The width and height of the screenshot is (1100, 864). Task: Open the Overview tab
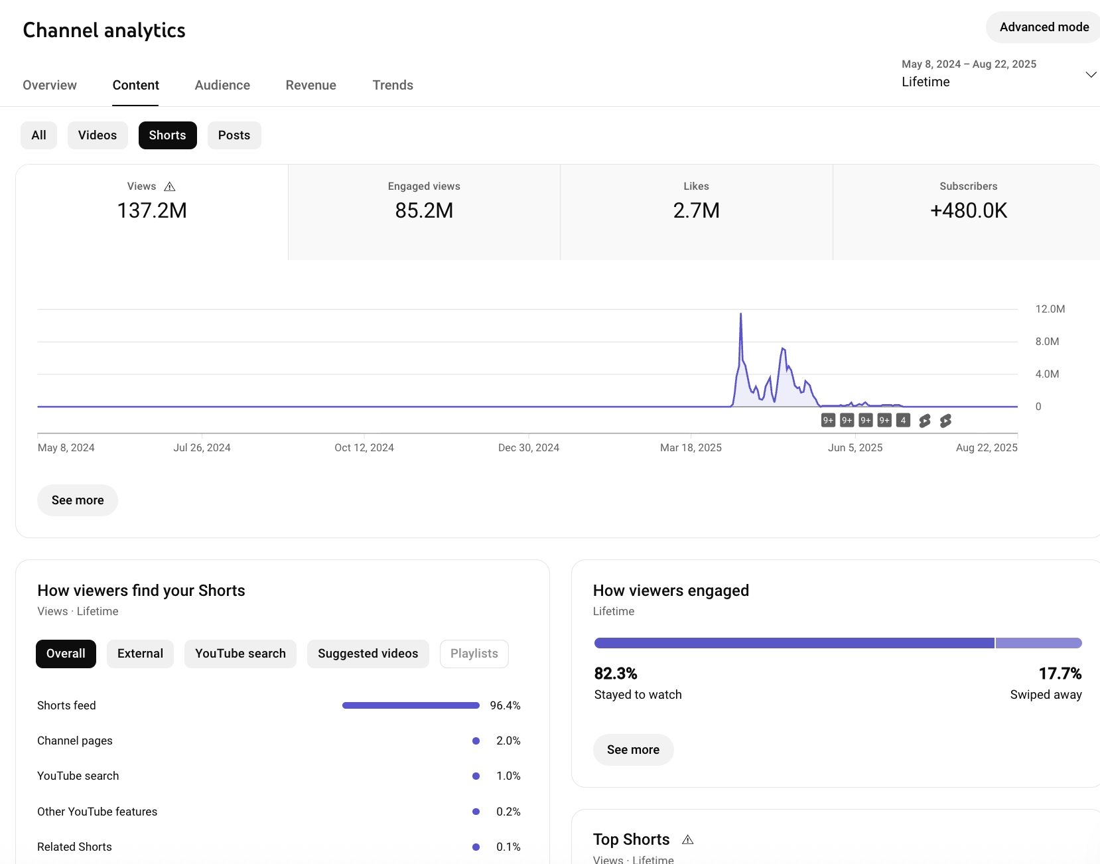pyautogui.click(x=50, y=85)
